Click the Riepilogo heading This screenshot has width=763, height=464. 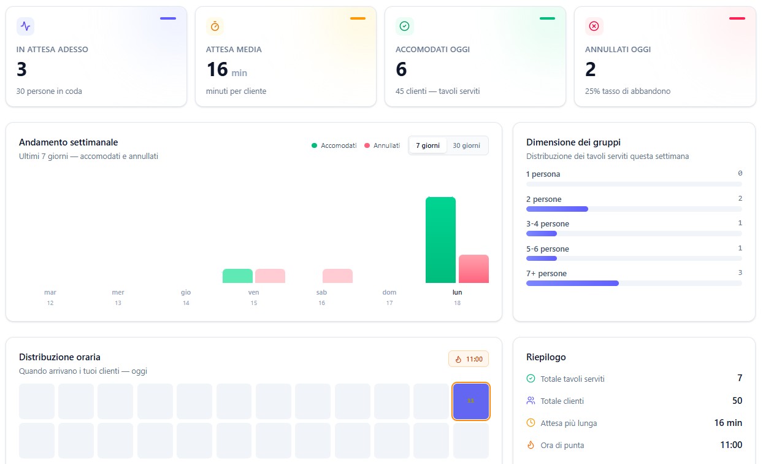point(546,357)
